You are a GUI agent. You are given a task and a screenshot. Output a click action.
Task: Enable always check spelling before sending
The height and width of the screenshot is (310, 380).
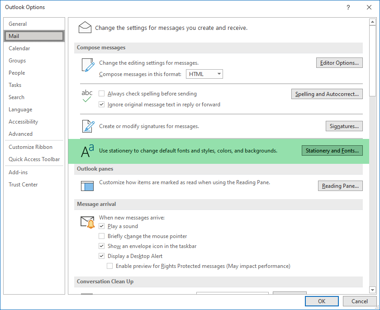coord(102,94)
